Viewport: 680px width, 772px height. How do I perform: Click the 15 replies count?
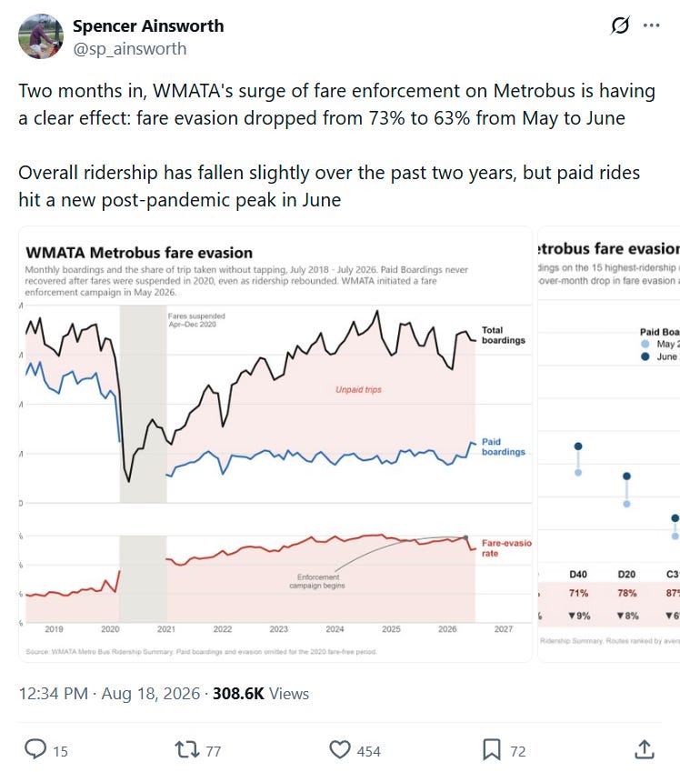[61, 751]
